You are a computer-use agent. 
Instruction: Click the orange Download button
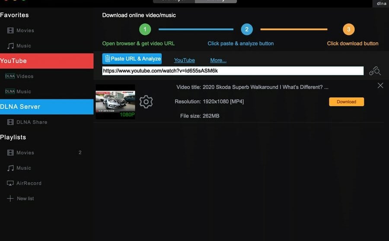click(347, 101)
